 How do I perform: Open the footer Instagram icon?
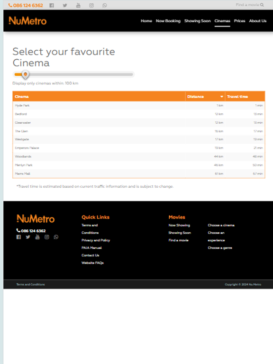tap(46, 237)
